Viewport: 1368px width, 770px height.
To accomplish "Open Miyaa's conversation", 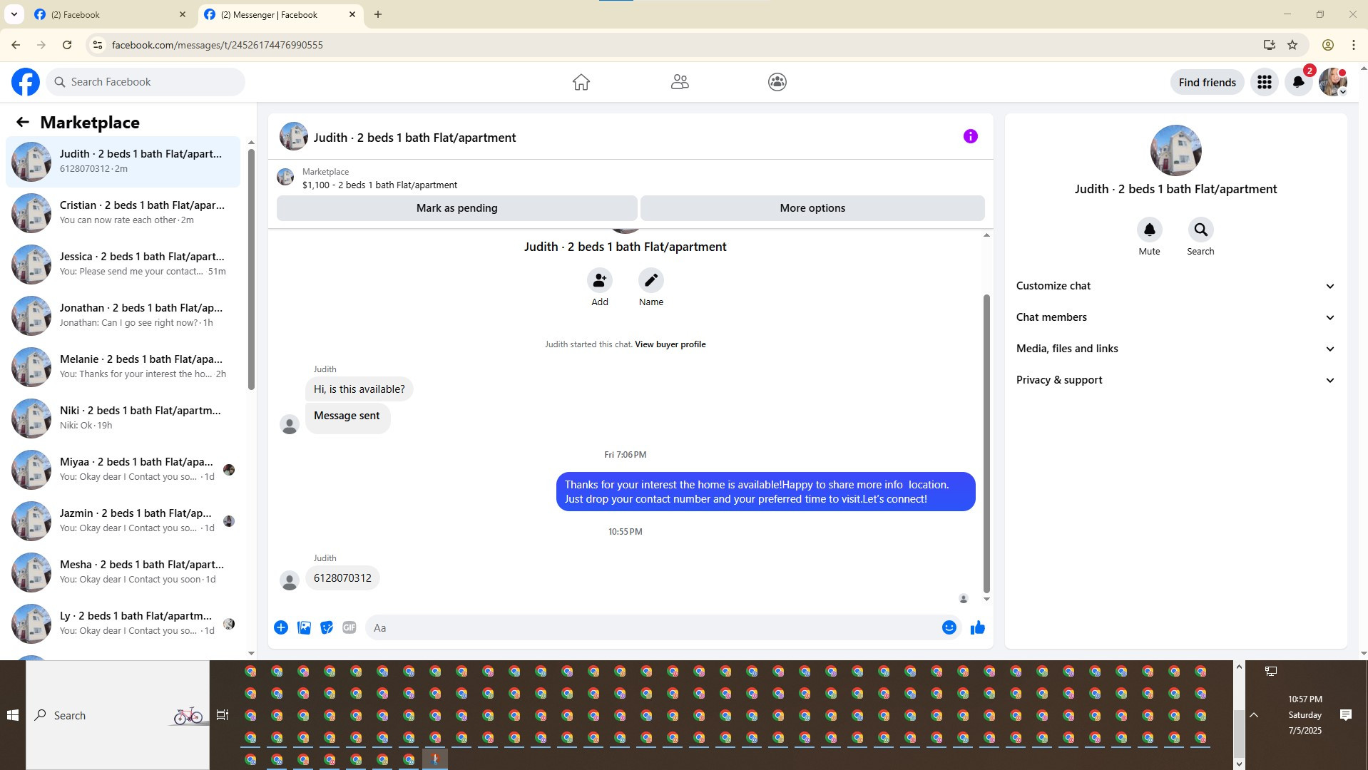I will coord(123,469).
